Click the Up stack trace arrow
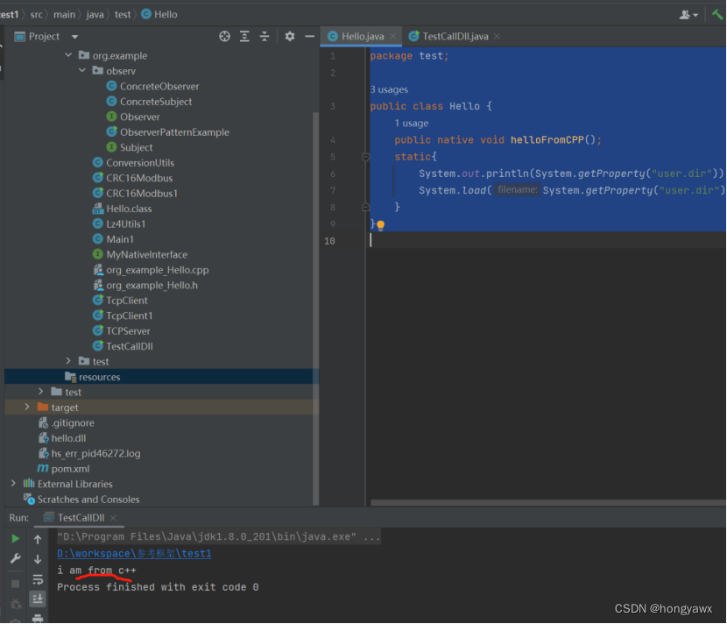Viewport: 727px width, 624px height. [38, 539]
